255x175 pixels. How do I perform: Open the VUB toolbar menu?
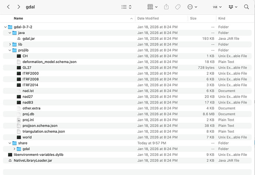[217, 7]
